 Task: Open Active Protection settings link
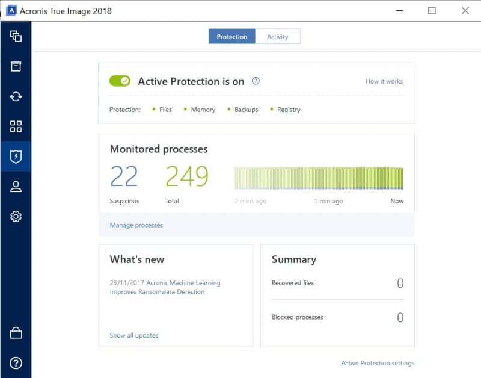tap(378, 363)
